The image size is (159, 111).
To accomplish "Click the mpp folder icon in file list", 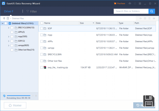I will [x=45, y=35].
